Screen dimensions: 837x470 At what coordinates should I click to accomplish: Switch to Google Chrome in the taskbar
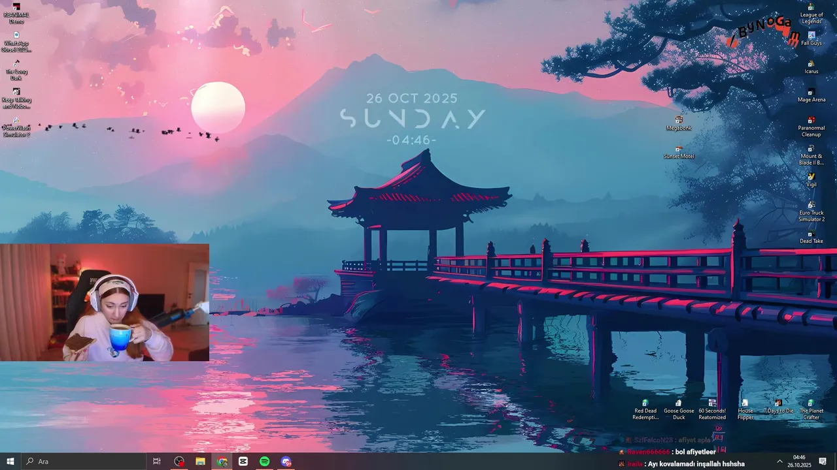click(222, 462)
